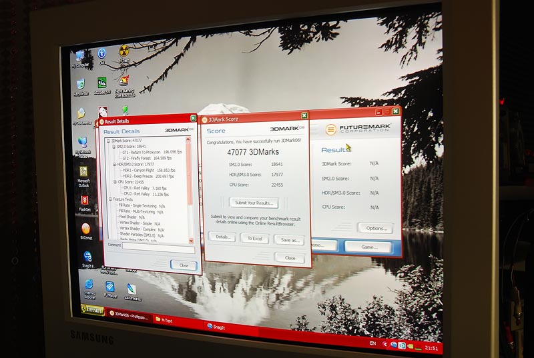Viewport: 534px width, 358px height.
Task: Click the 47077 3DMarks score text
Action: tap(253, 152)
